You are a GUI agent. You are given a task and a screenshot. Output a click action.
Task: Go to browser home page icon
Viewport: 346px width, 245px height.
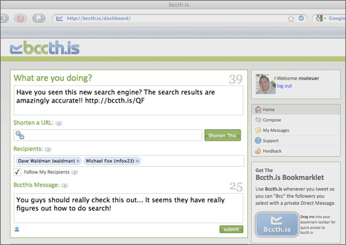point(39,18)
